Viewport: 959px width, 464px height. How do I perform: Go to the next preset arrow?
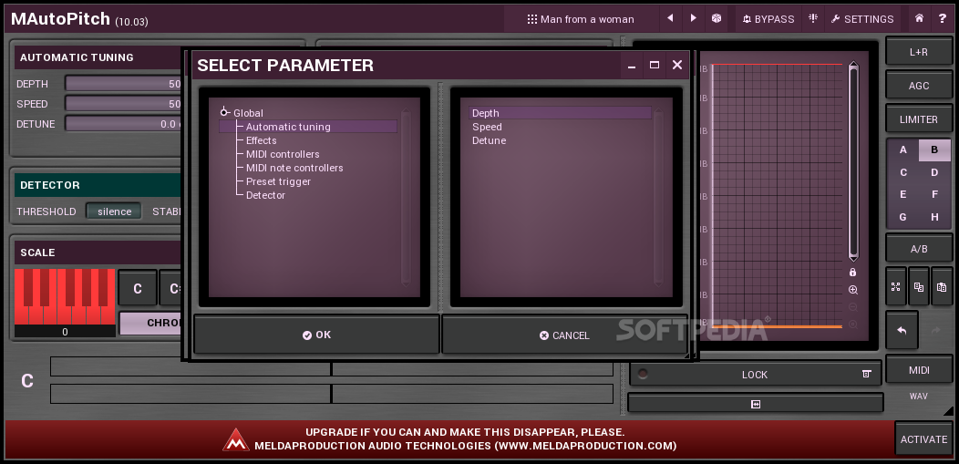(693, 18)
